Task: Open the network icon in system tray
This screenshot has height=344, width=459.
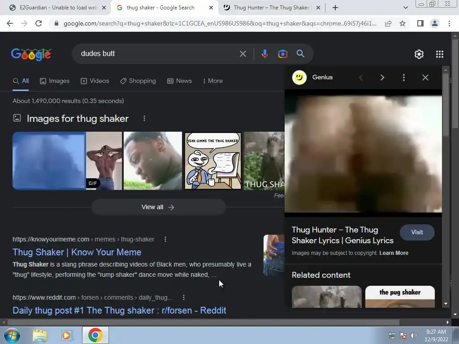Action: point(392,335)
